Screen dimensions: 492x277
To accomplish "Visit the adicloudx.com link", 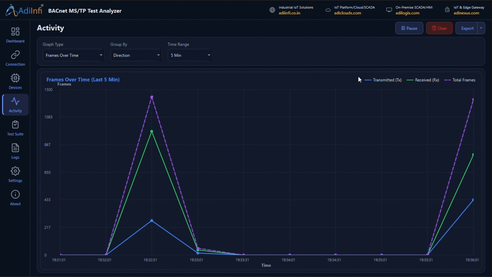I will (347, 13).
